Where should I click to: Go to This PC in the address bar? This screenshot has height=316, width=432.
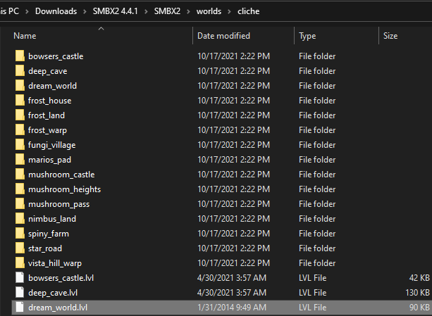coord(9,11)
